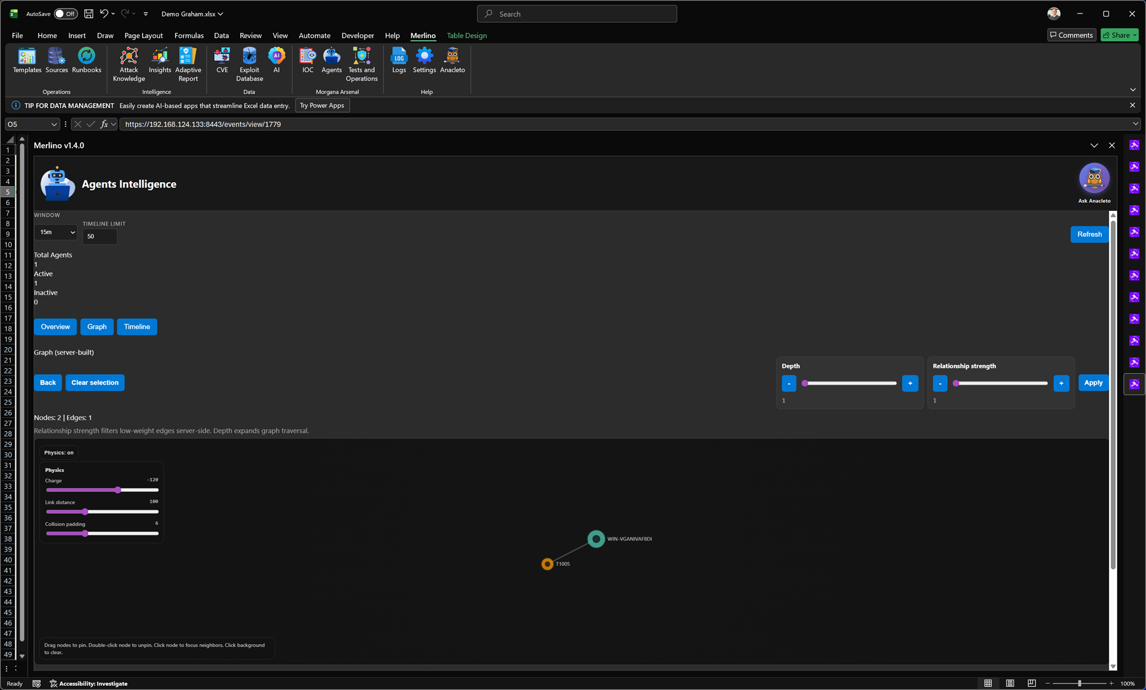Open the IOC tool
The height and width of the screenshot is (690, 1146).
[307, 61]
